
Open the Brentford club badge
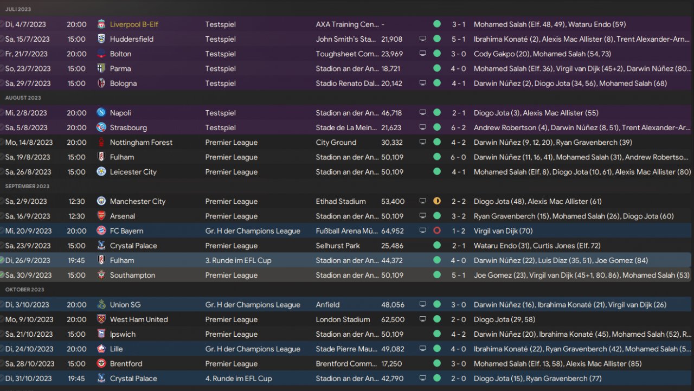coord(101,364)
